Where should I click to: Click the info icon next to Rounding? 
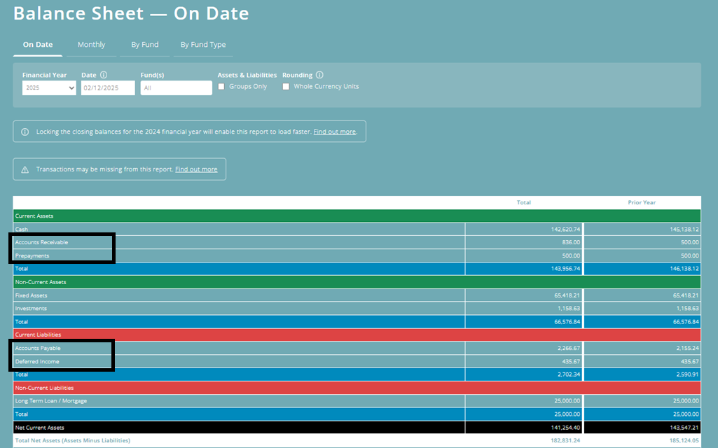click(x=319, y=75)
